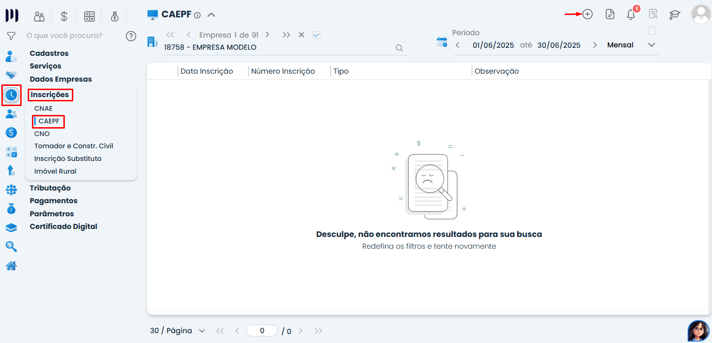
Task: Go to next company with right arrow
Action: [267, 35]
